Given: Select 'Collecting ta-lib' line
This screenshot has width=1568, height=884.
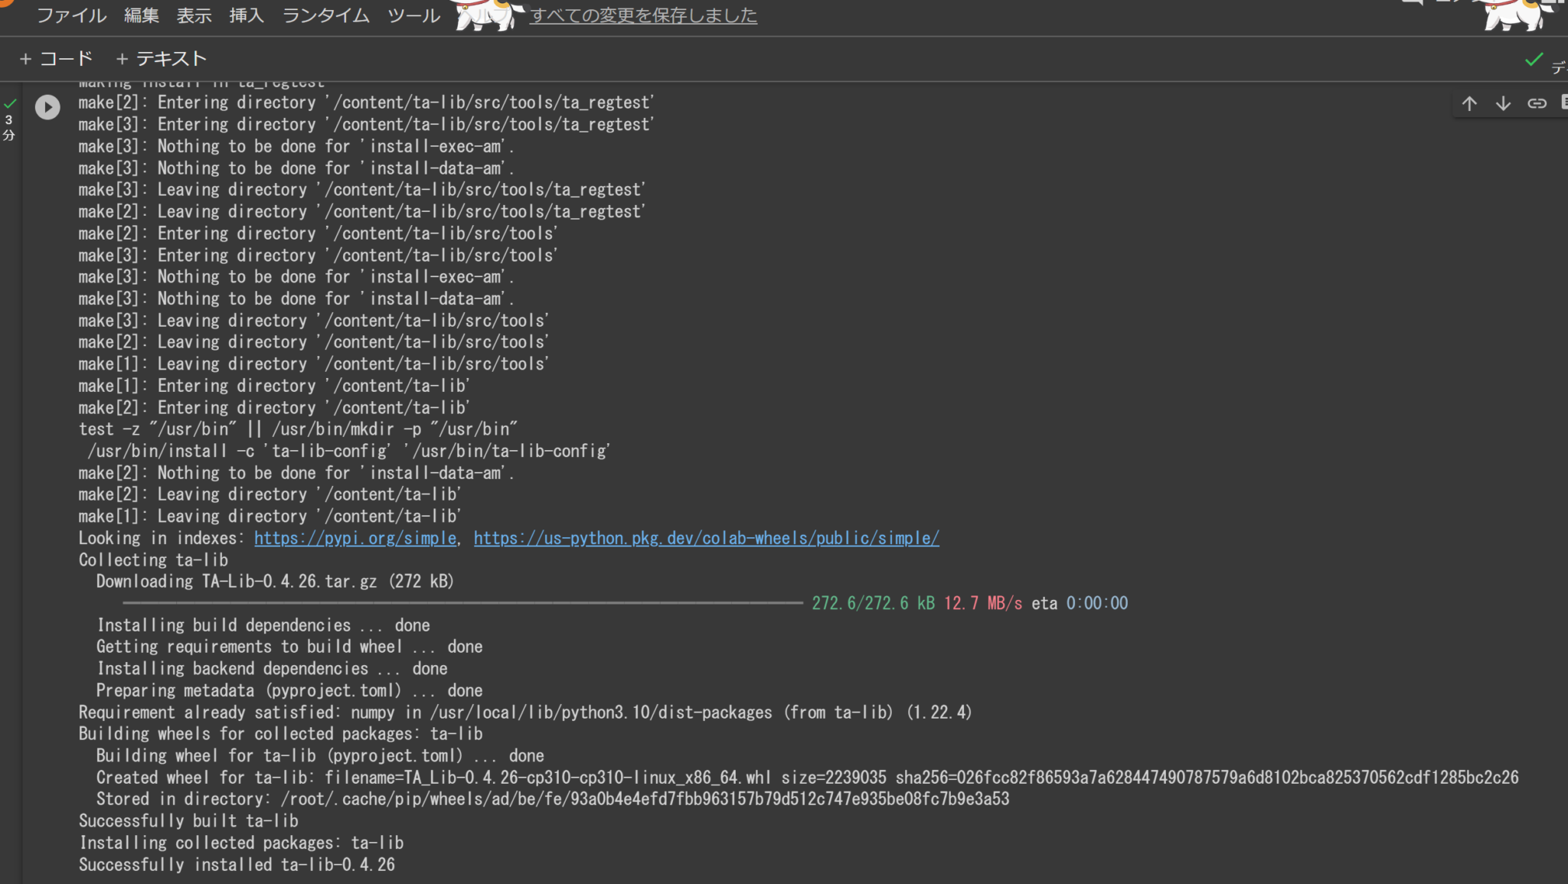Looking at the screenshot, I should [153, 559].
